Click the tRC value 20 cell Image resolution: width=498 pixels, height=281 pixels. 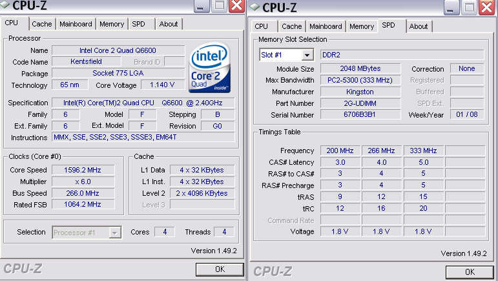423,208
